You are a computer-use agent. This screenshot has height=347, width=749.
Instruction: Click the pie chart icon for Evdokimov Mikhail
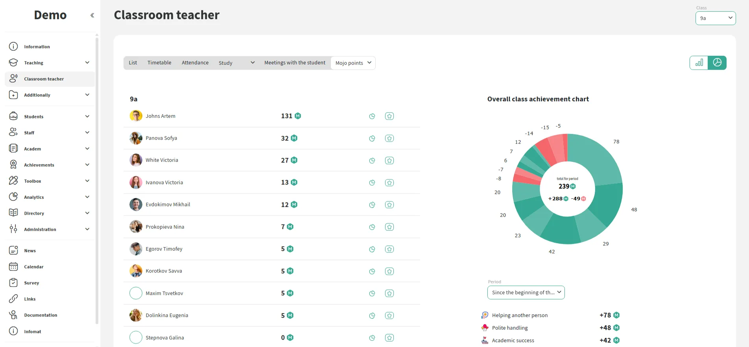372,205
